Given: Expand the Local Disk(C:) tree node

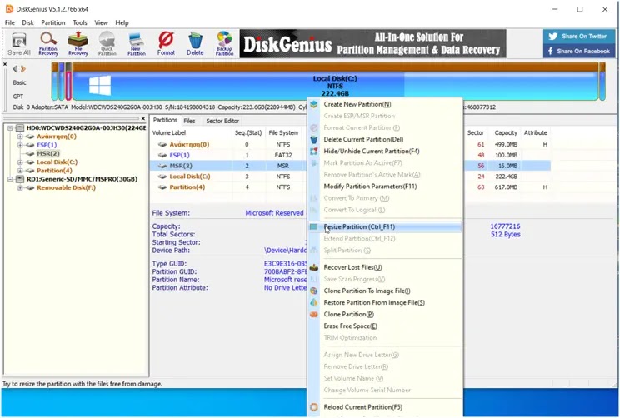Looking at the screenshot, I should (x=20, y=162).
